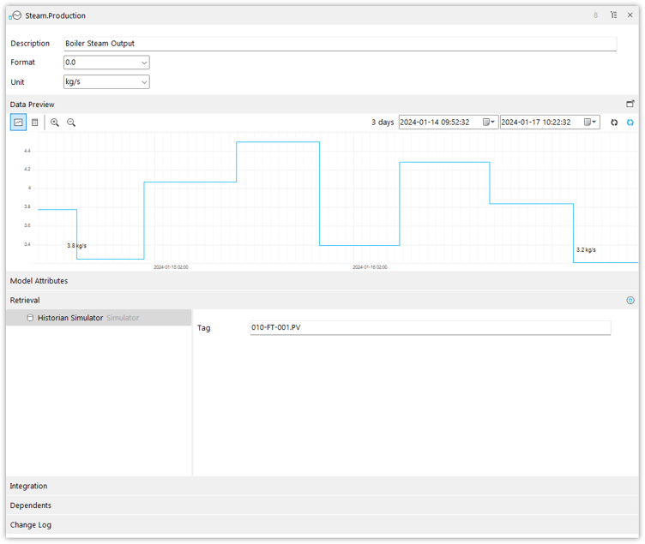Close the Steam.Production panel
645x544 pixels.
630,15
